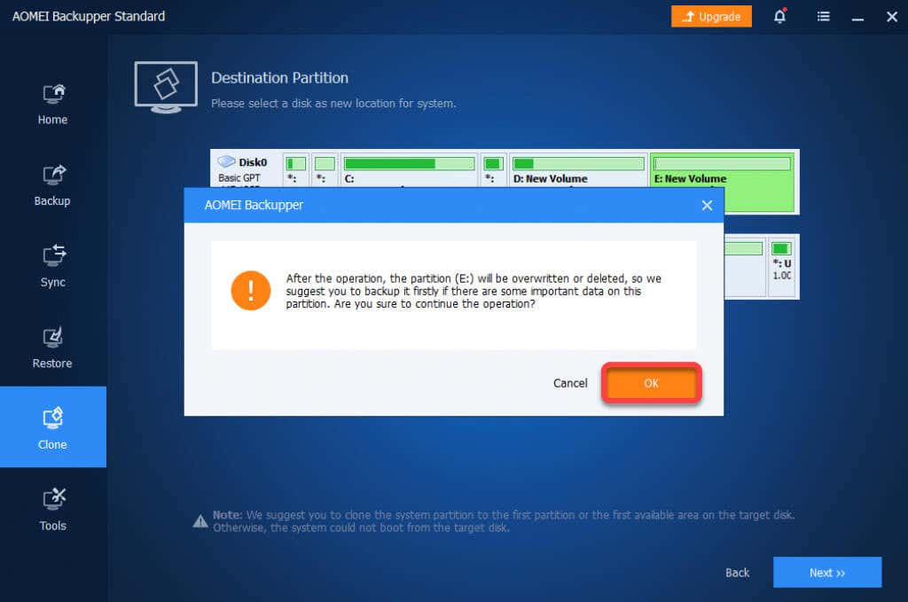Click the "AOMEI Backupper Standard" title text

(x=89, y=16)
